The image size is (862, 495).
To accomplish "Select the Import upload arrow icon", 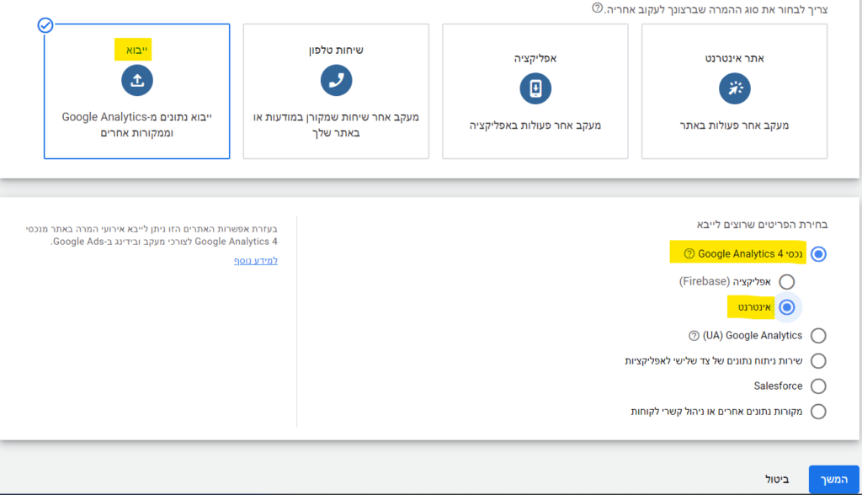I will point(137,80).
